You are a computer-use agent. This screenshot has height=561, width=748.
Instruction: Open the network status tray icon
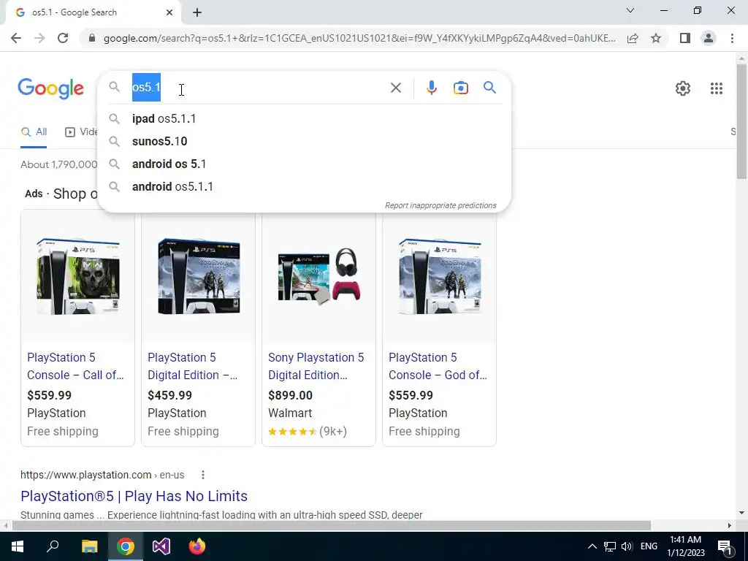point(609,546)
